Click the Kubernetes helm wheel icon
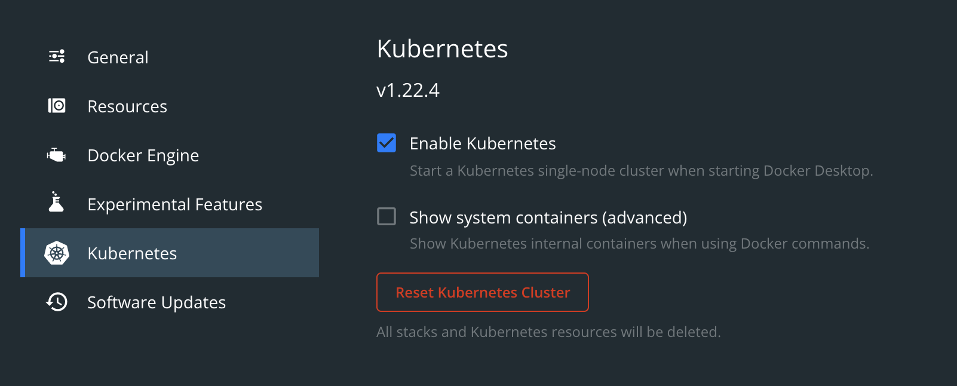Screen dimensions: 957x386 (57, 253)
